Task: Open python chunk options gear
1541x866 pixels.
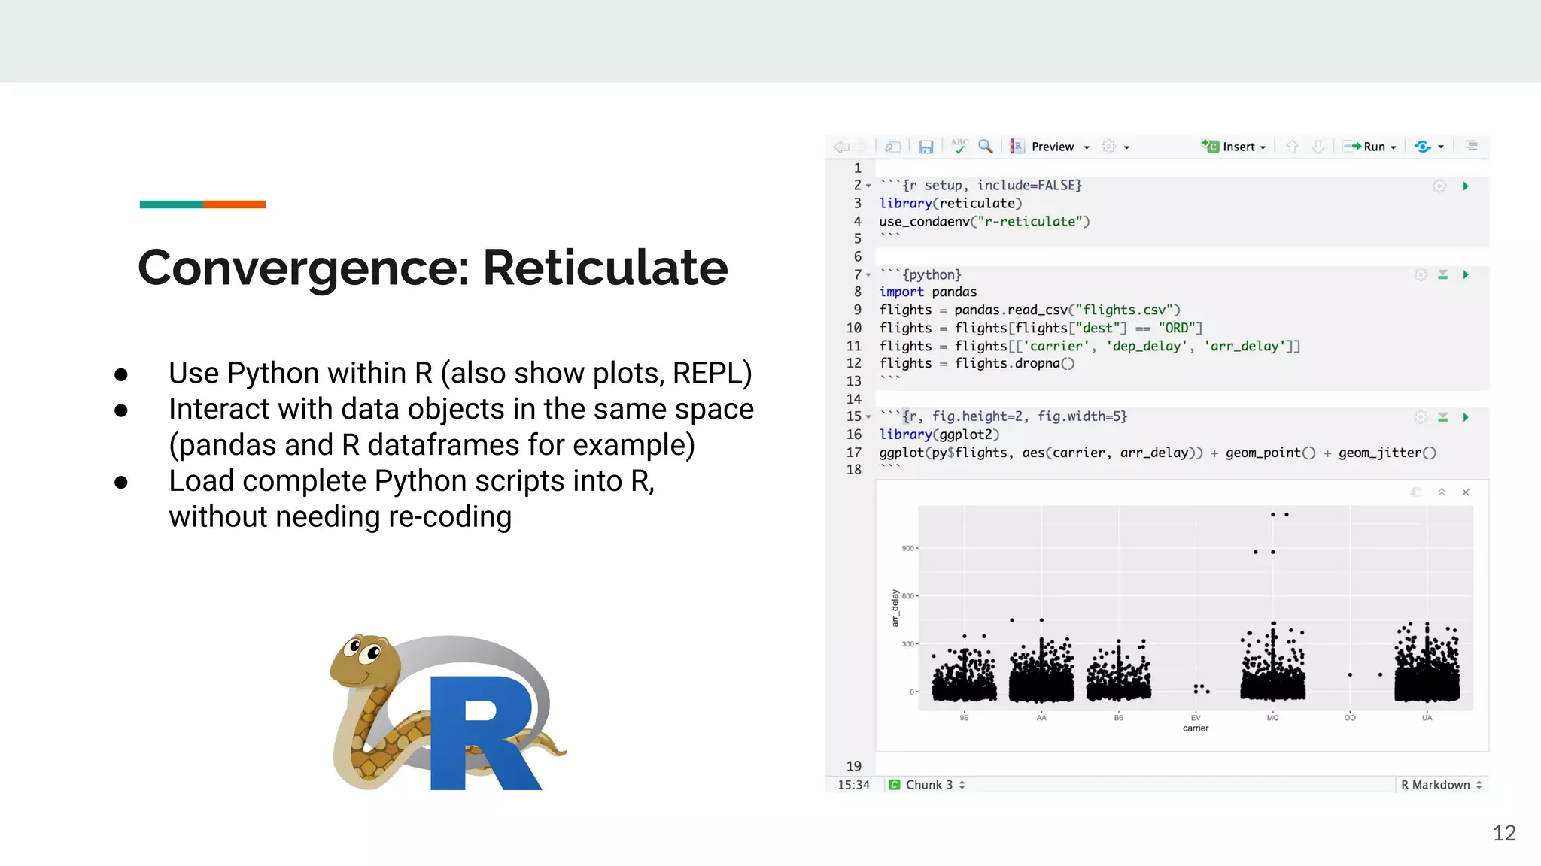Action: (x=1421, y=274)
